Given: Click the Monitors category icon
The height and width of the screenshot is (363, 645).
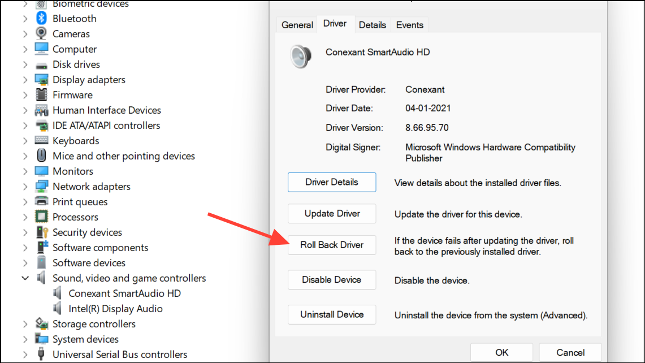Looking at the screenshot, I should 41,171.
